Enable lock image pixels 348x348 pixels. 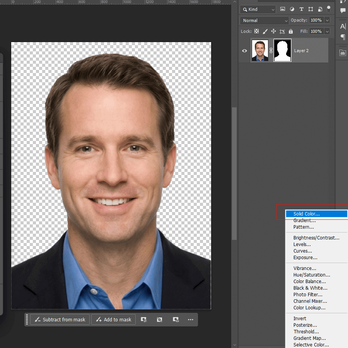coord(265,31)
